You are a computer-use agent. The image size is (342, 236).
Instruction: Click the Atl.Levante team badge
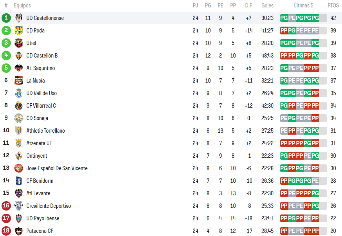click(x=19, y=193)
